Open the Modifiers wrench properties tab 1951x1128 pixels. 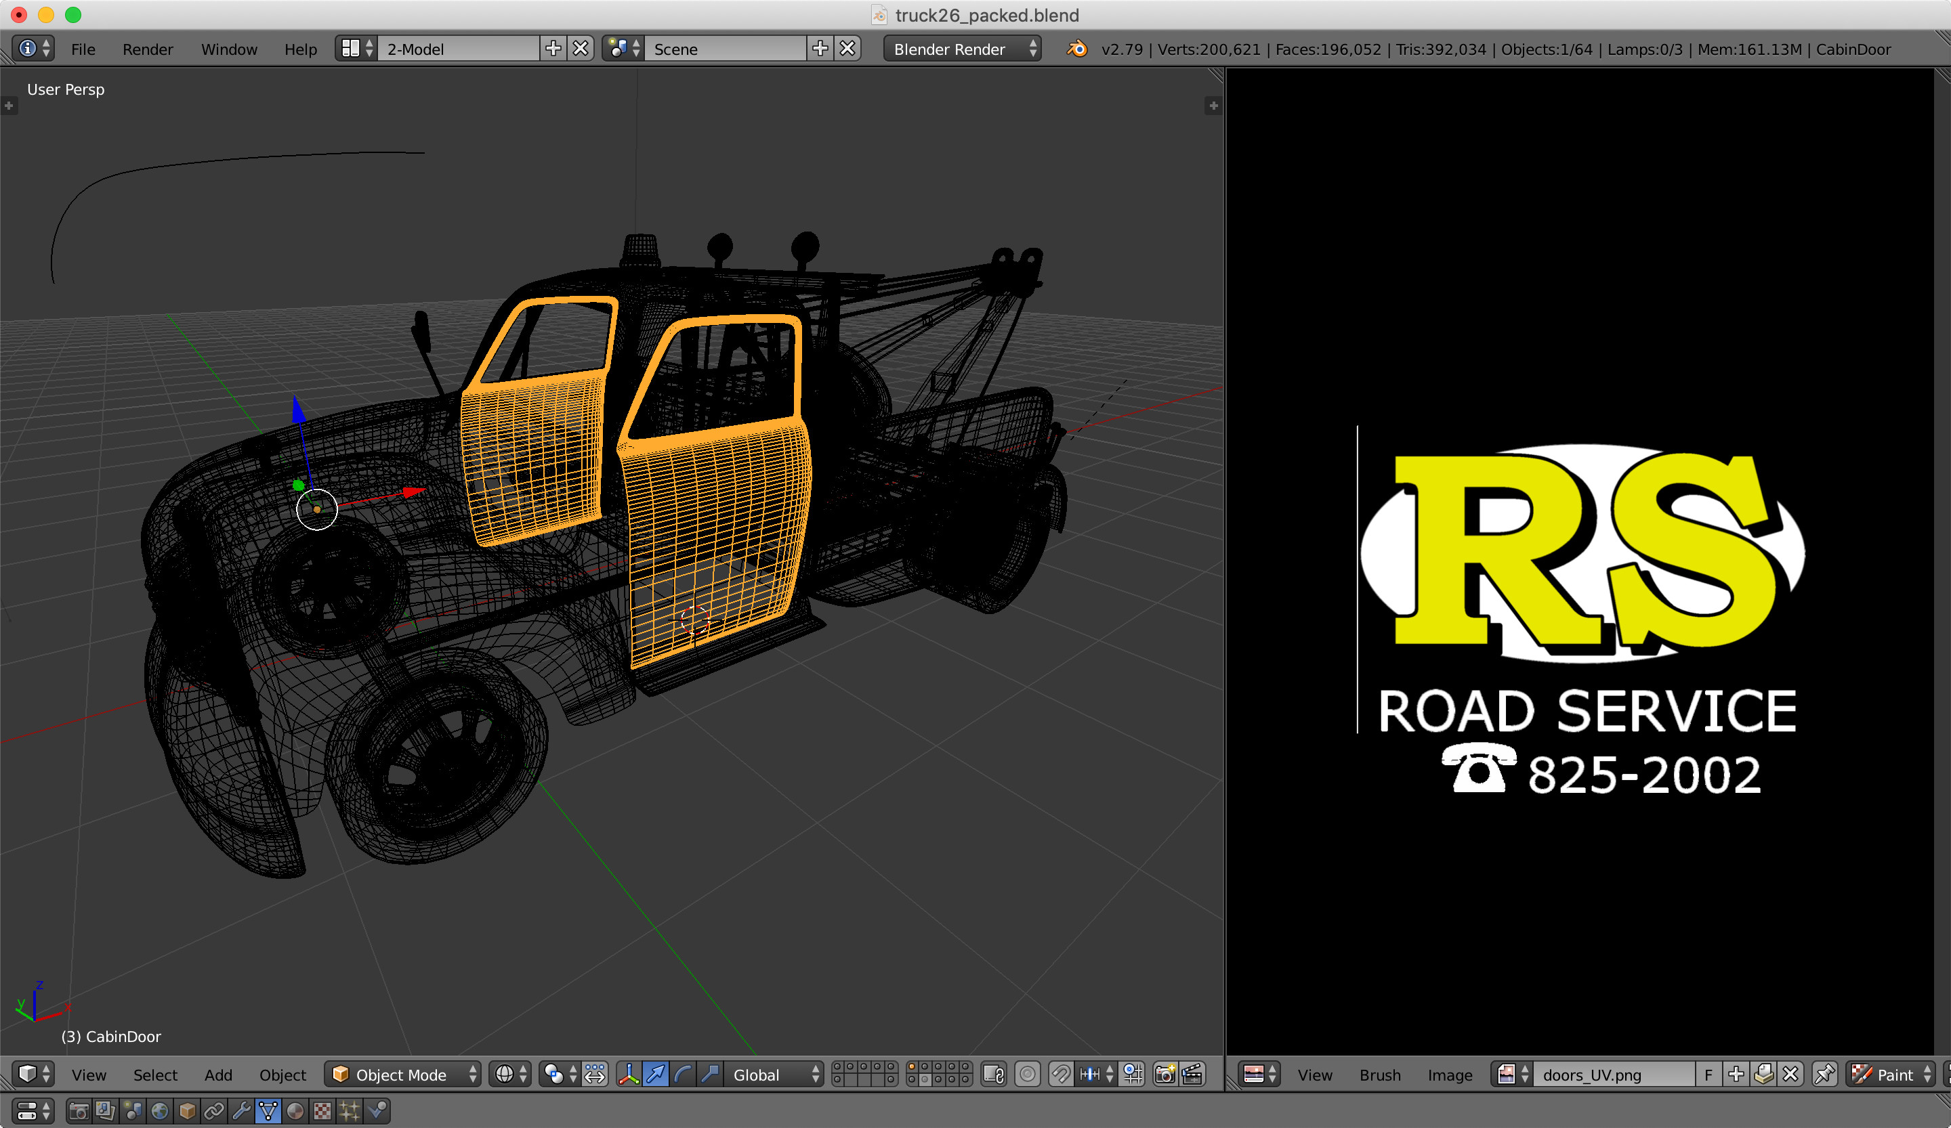242,1112
